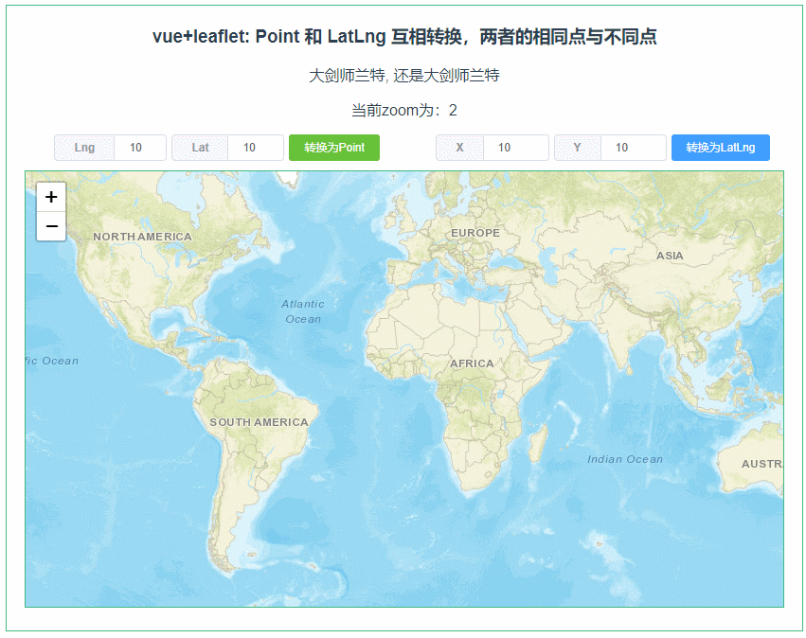Click the 大剑师兰特 subtitle text
Screen dimensions: 806x638
(x=404, y=76)
